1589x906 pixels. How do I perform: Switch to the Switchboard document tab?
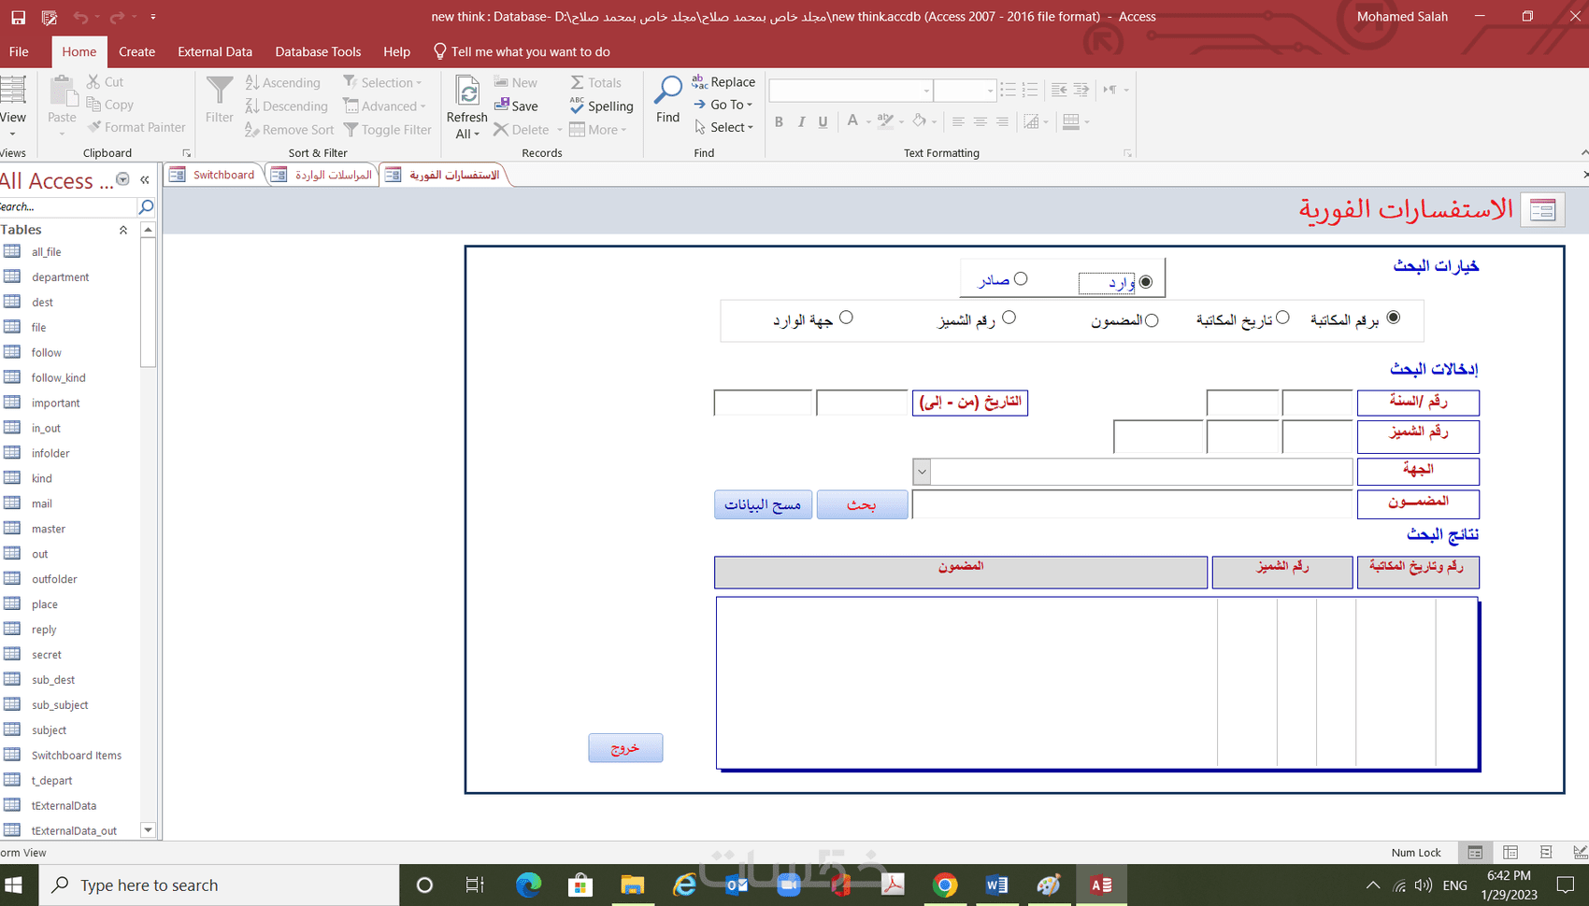tap(213, 175)
